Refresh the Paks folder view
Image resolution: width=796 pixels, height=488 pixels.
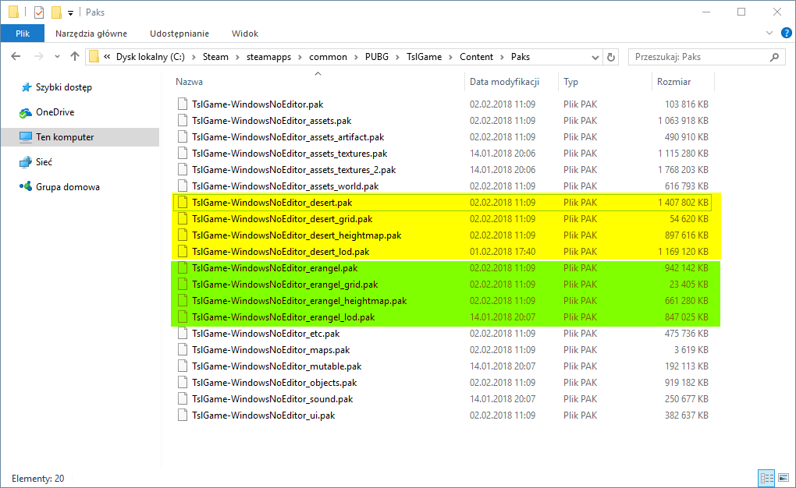click(611, 58)
